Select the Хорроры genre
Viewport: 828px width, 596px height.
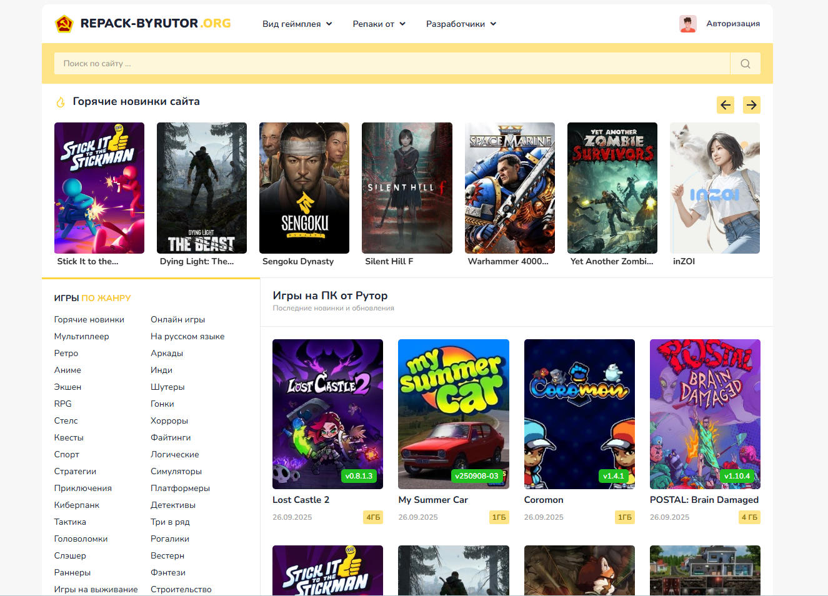click(x=169, y=420)
